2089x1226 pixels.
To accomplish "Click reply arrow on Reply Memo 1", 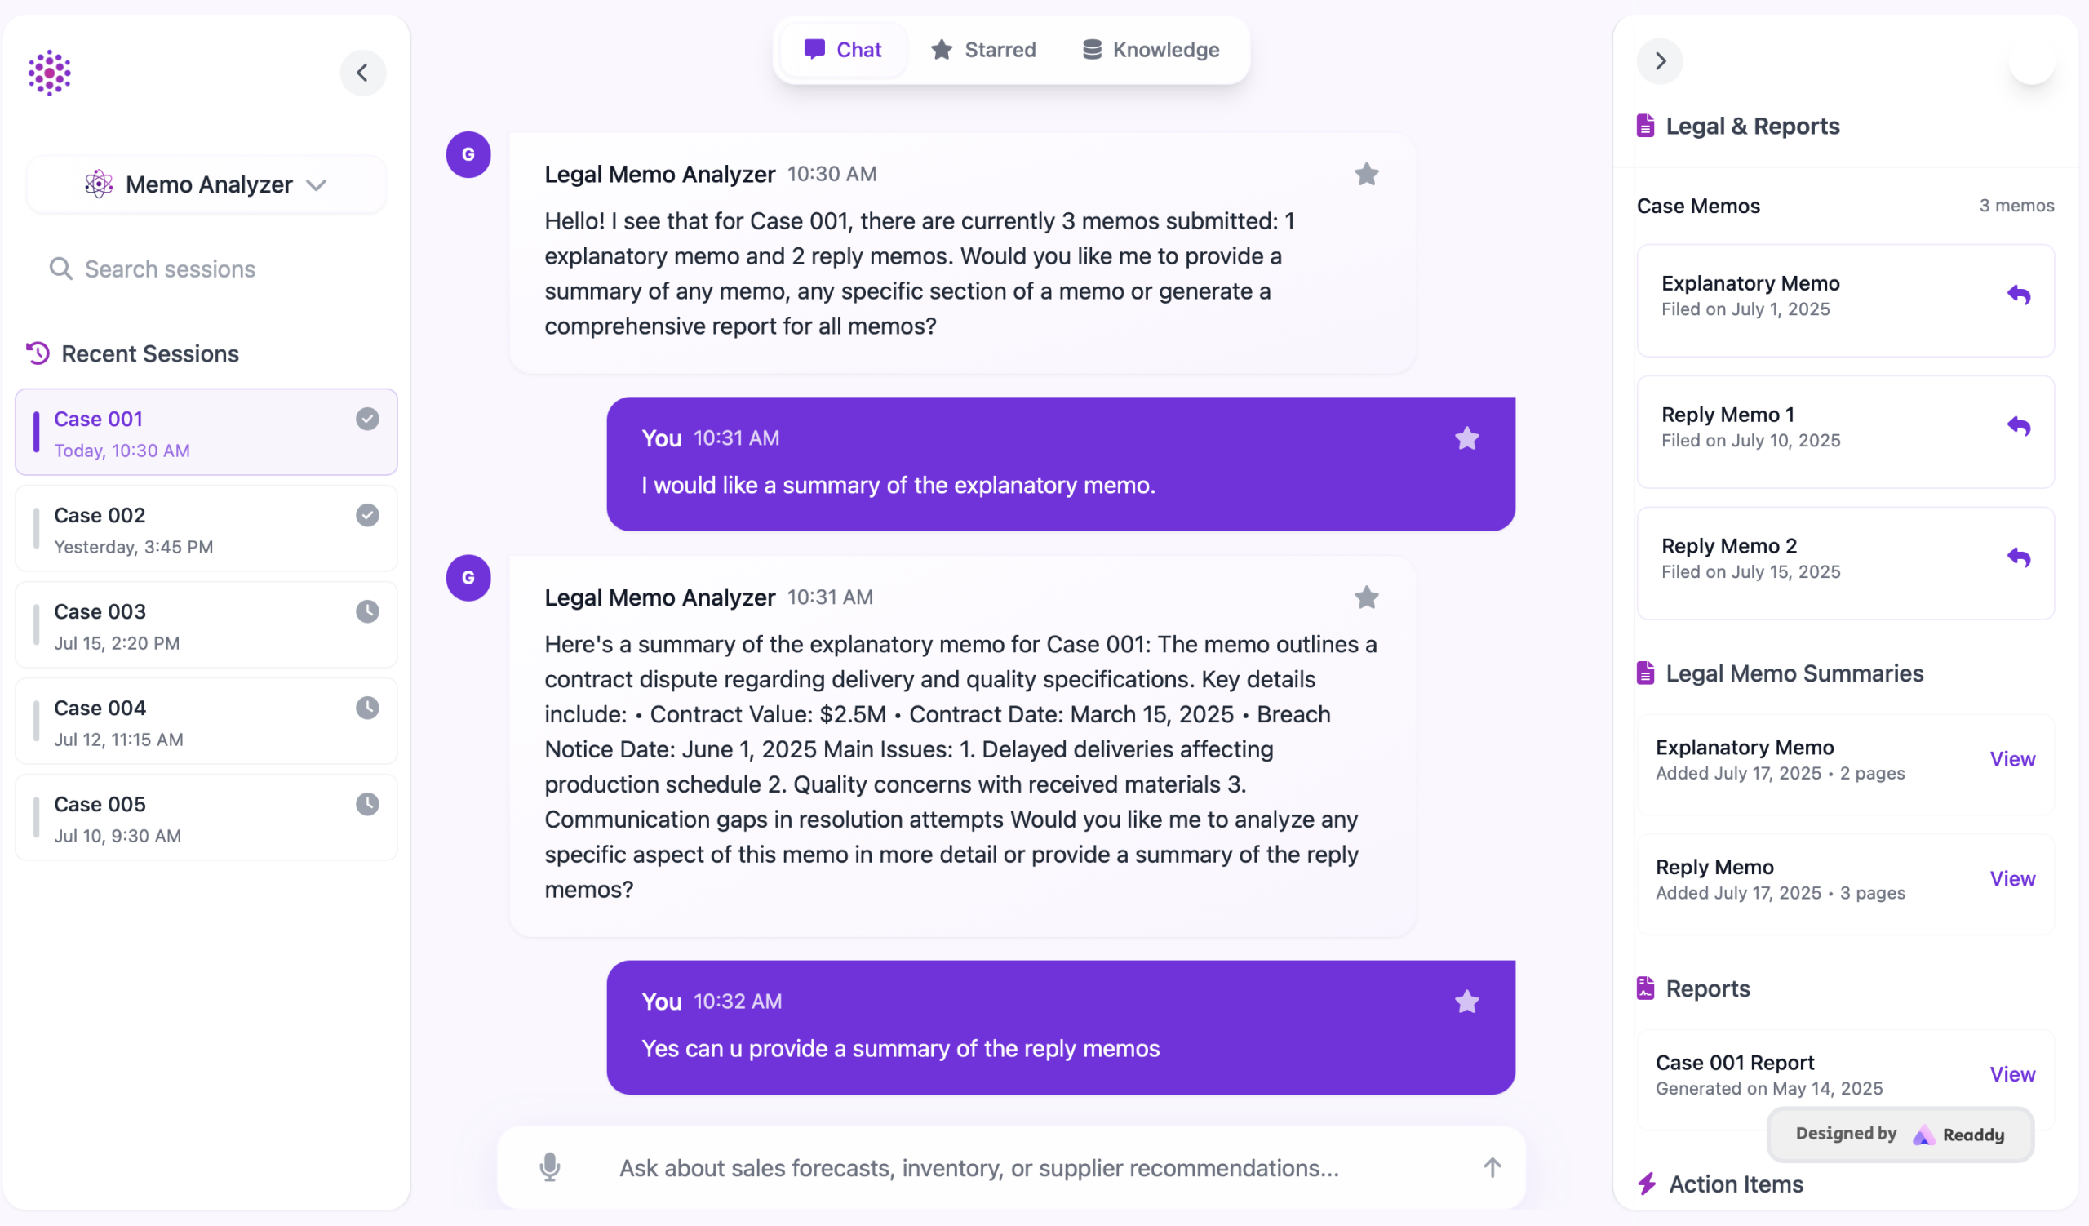I will (2019, 427).
